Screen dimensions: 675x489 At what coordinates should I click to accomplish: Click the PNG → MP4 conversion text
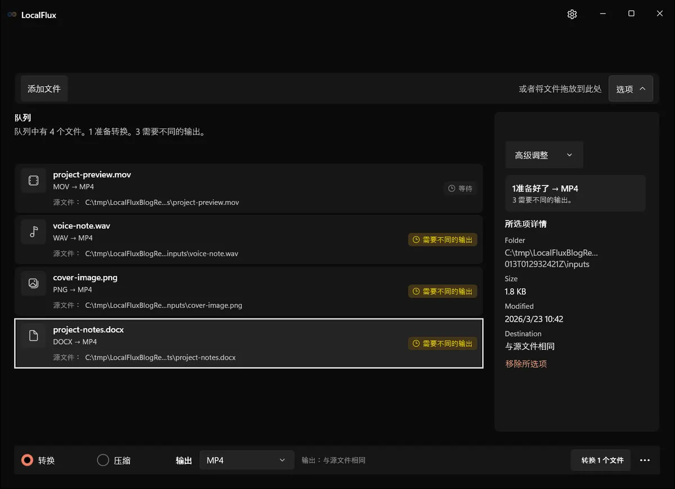coord(73,290)
